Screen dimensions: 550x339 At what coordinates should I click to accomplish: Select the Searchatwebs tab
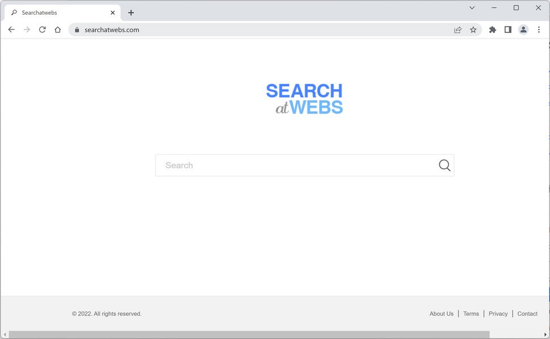pos(63,12)
